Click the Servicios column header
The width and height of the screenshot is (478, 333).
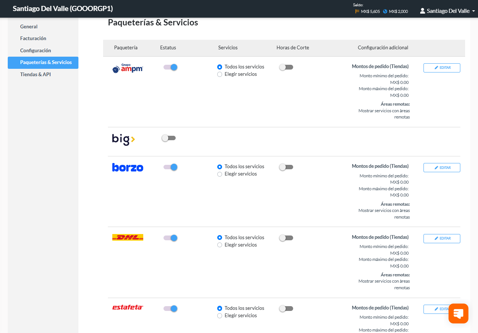pos(228,48)
